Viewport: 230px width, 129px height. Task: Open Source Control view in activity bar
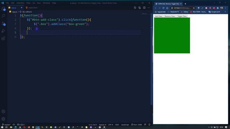coord(3,23)
